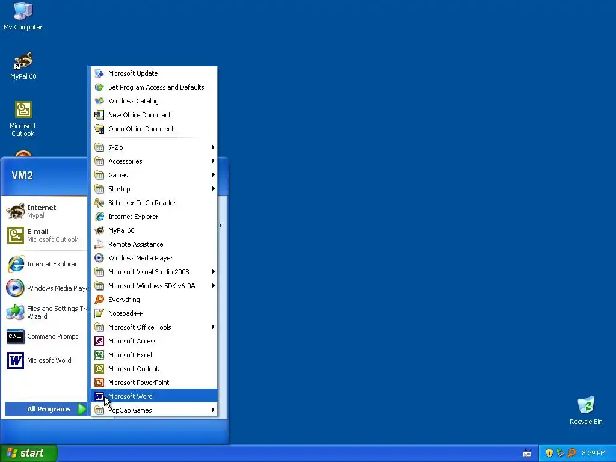Launch Microsoft PowerPoint

point(154,383)
